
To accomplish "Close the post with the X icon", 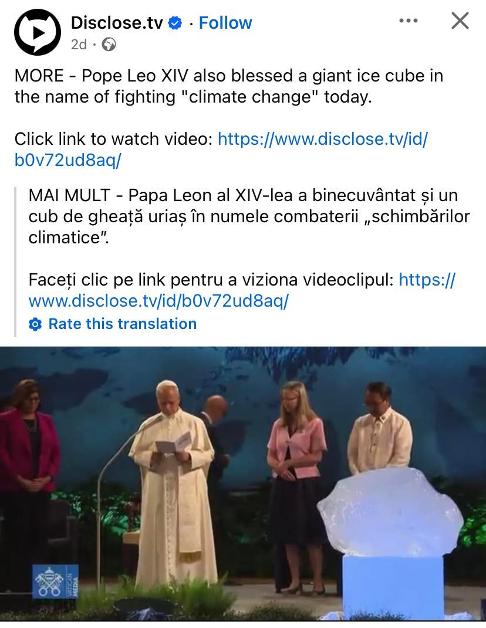I will click(460, 21).
